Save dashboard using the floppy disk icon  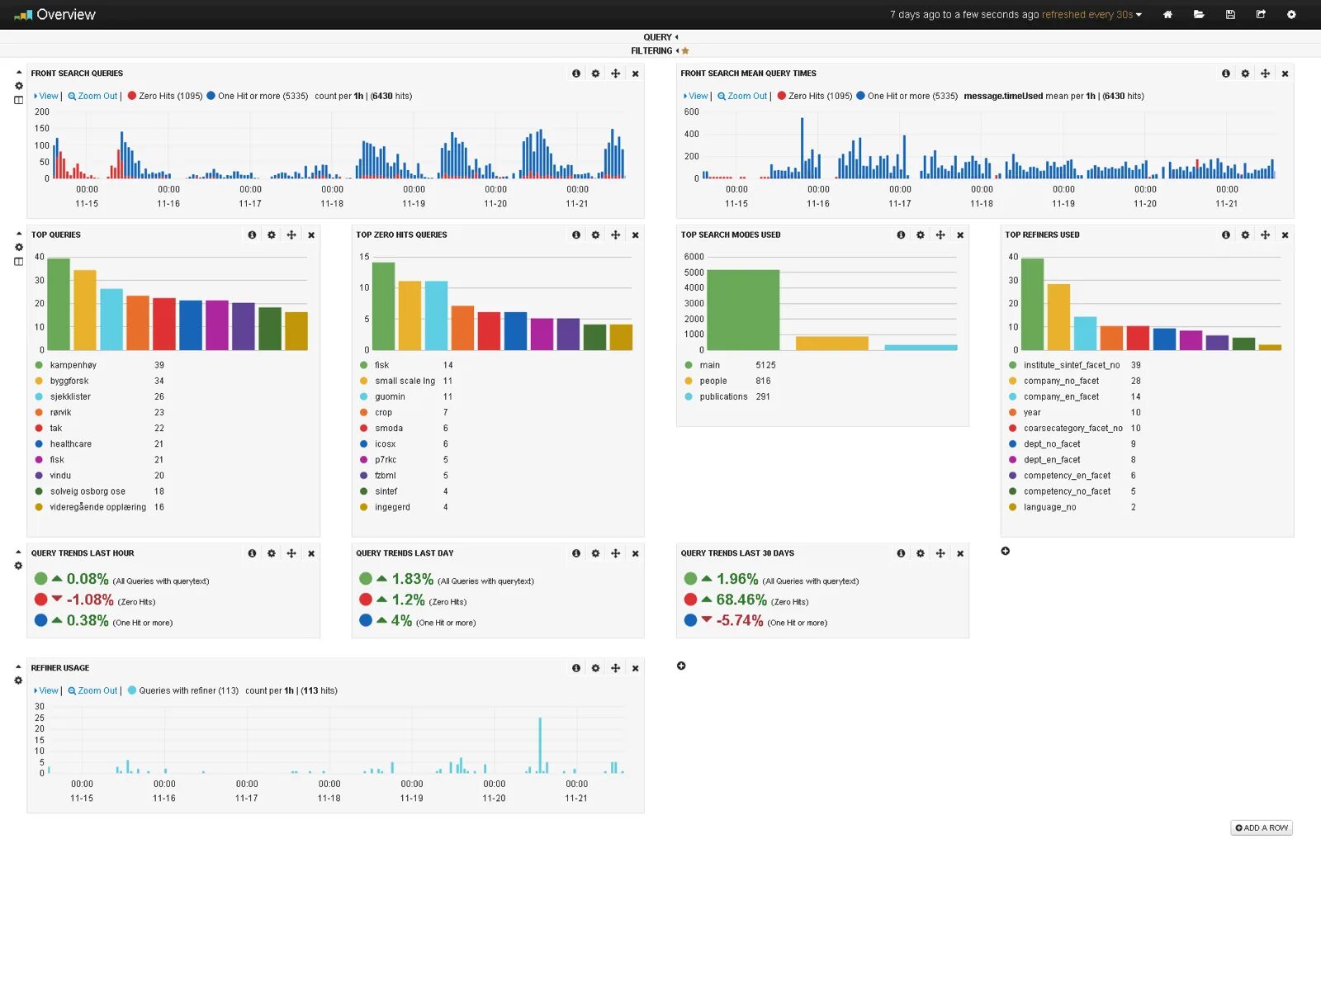(x=1230, y=15)
